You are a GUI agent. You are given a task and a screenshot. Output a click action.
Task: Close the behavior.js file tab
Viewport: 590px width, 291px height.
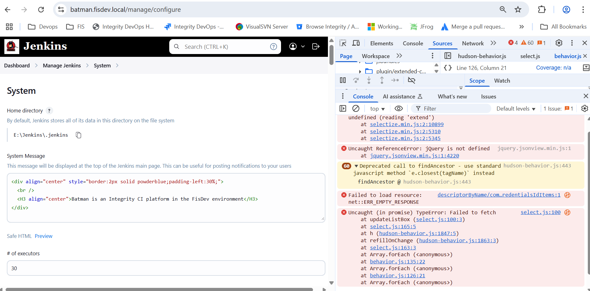tap(585, 56)
